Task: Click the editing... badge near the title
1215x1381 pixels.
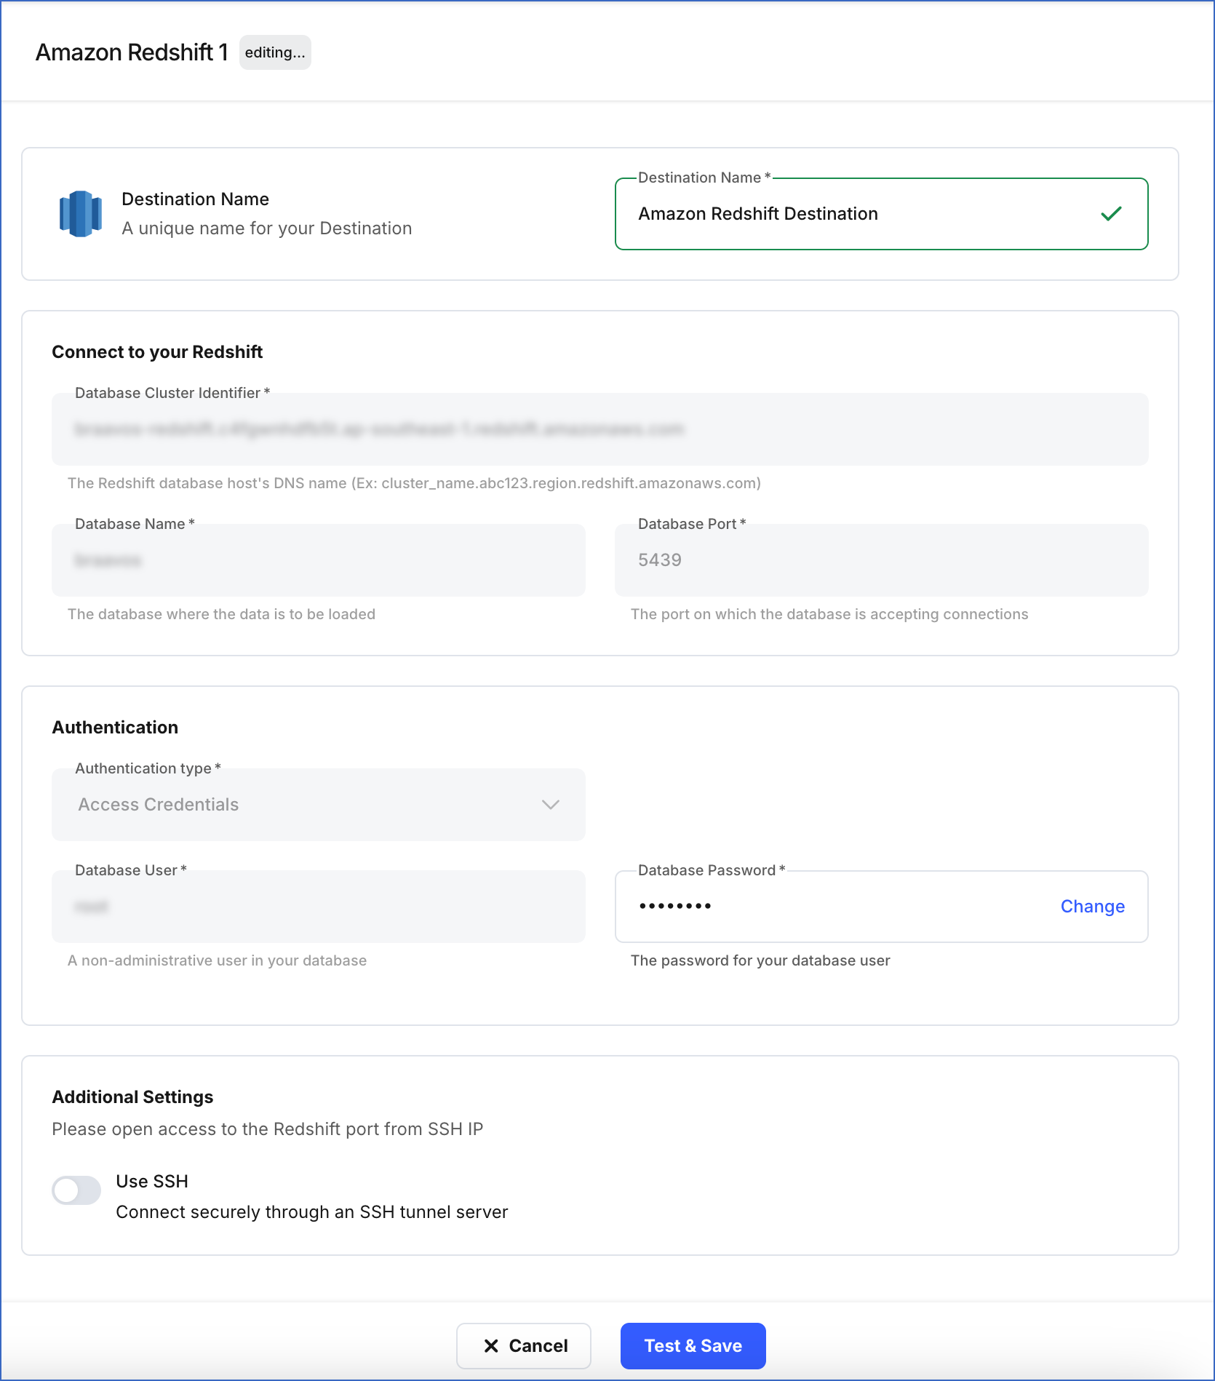Action: pyautogui.click(x=275, y=52)
